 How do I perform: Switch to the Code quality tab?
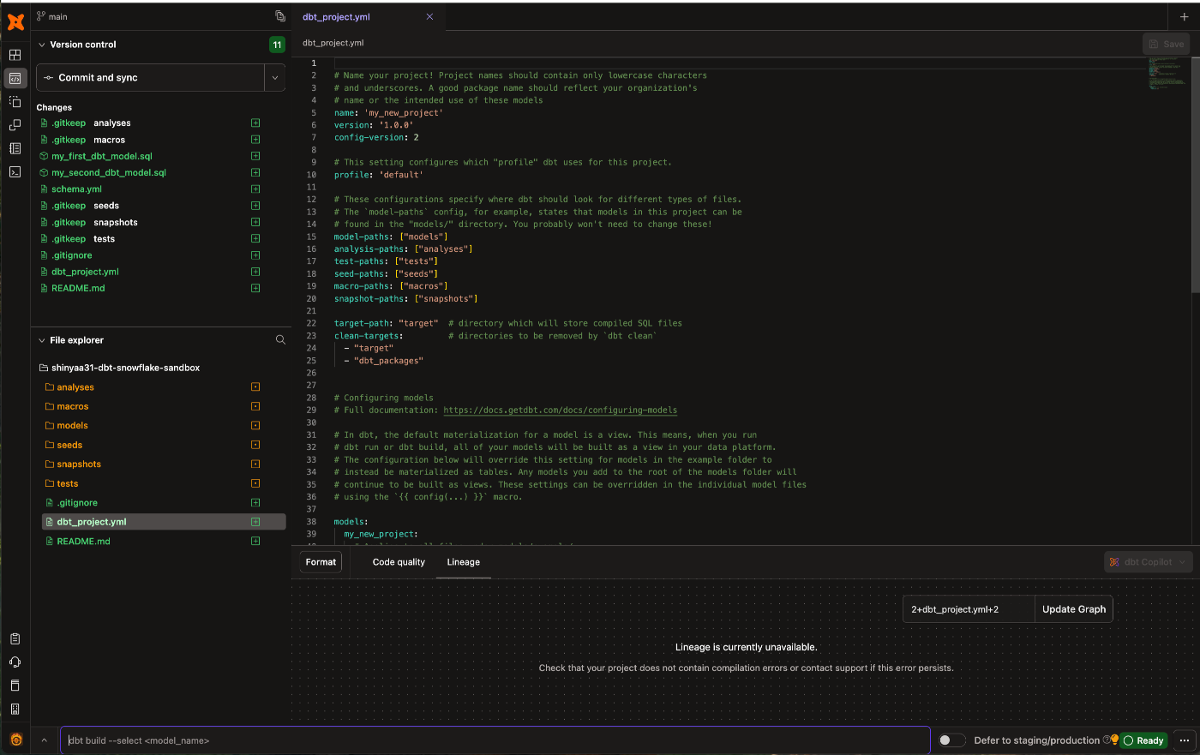399,562
